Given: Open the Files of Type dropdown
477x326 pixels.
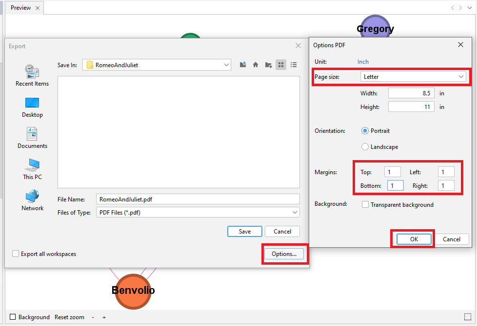Looking at the screenshot, I should tap(294, 212).
